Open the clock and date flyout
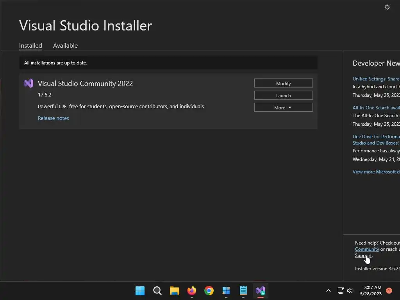Screen dimensions: 400x300 pyautogui.click(x=371, y=291)
